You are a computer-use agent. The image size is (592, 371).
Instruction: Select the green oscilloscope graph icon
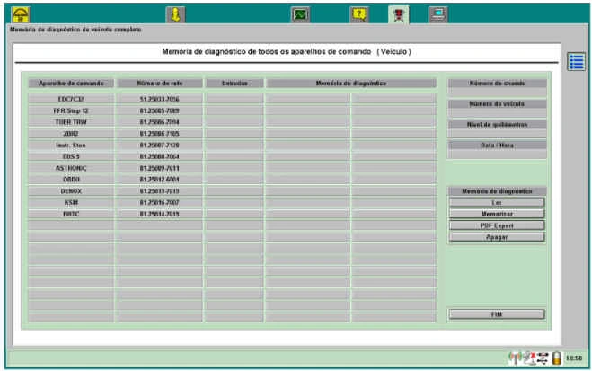300,13
